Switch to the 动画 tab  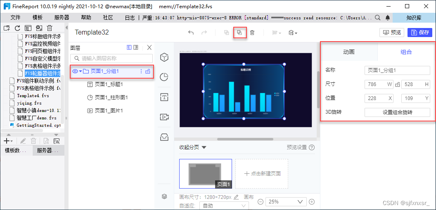(349, 52)
